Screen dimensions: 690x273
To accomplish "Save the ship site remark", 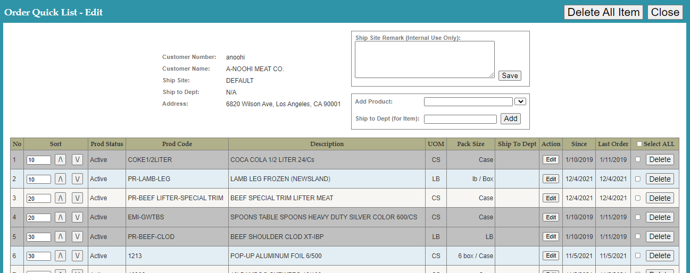I will [510, 75].
